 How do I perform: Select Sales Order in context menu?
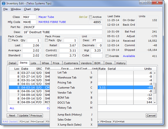64,120
